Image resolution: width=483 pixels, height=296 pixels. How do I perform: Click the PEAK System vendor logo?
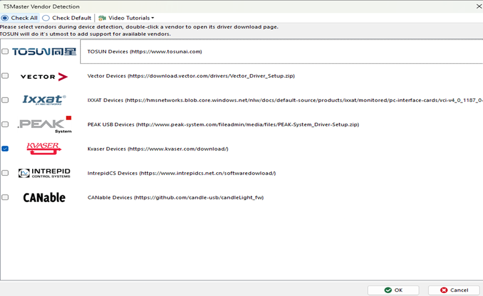click(x=45, y=124)
